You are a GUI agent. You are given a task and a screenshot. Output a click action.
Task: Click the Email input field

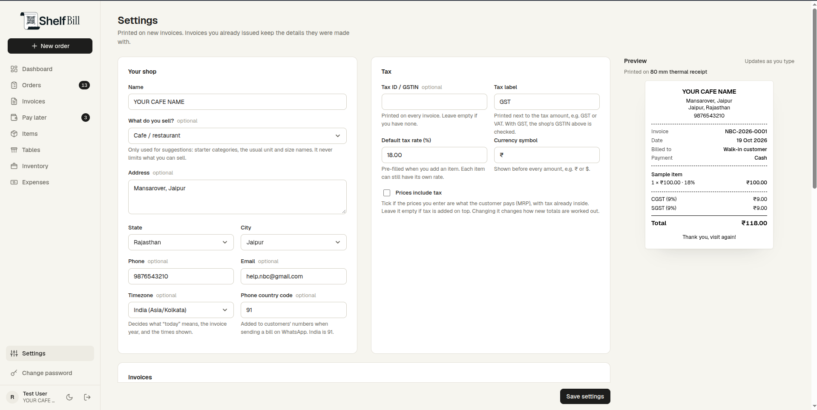293,276
